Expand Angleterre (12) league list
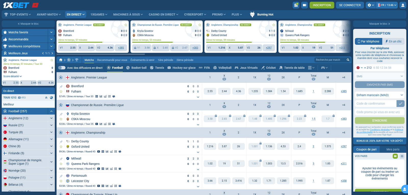Screen dimensions: 408x195 [51, 118]
